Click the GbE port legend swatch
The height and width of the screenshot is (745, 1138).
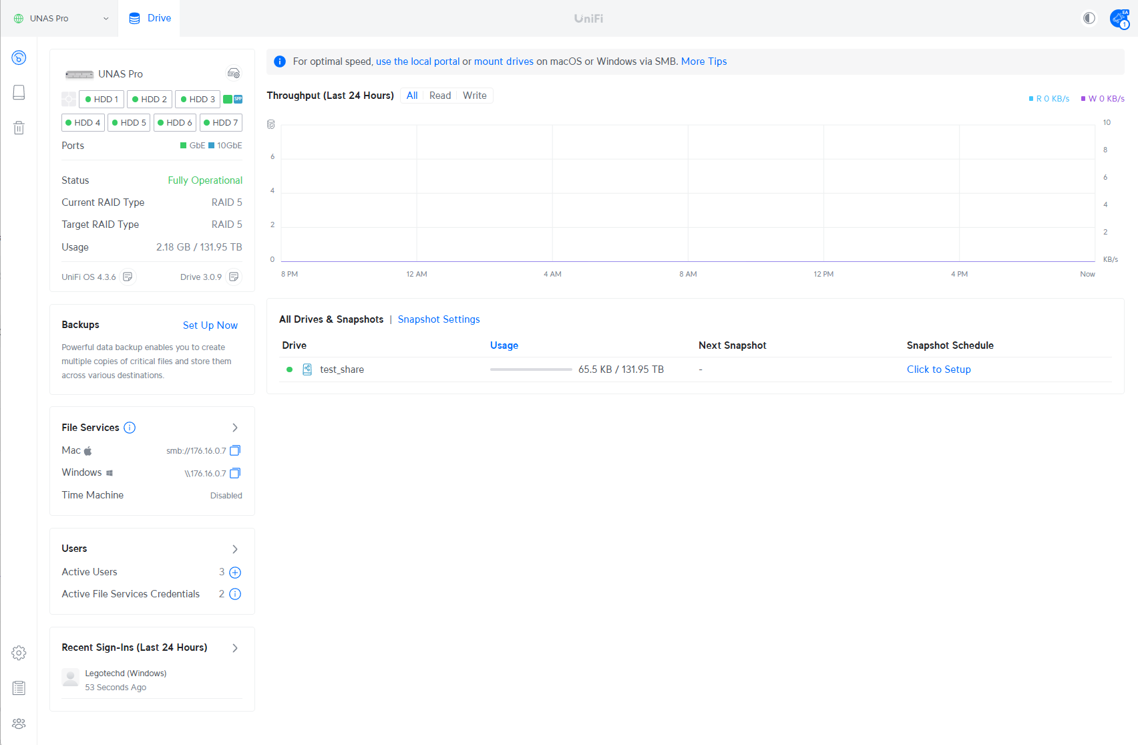184,146
